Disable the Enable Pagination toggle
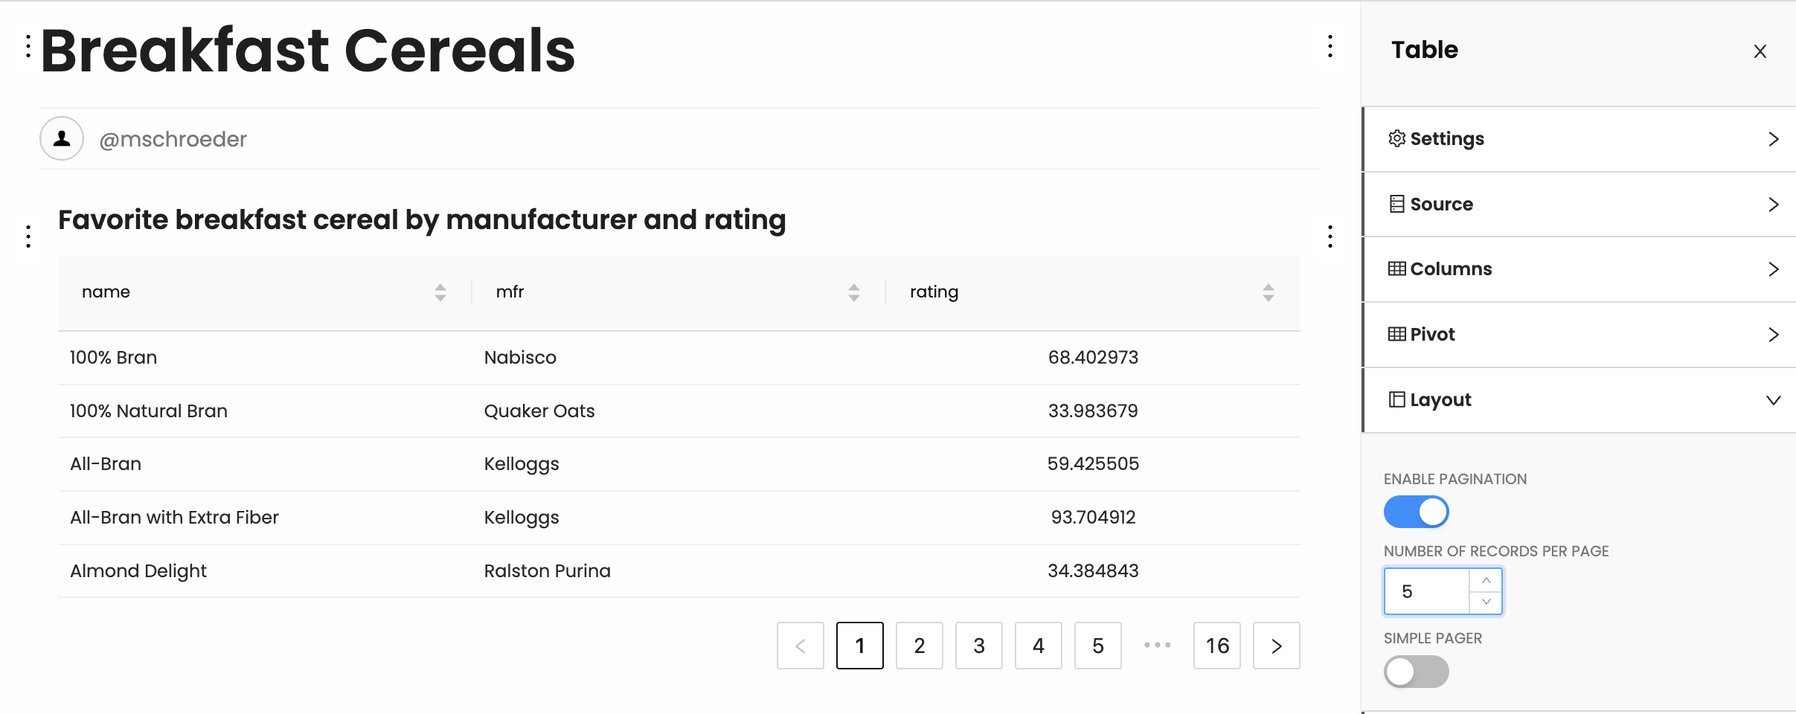This screenshot has height=714, width=1796. [1416, 512]
